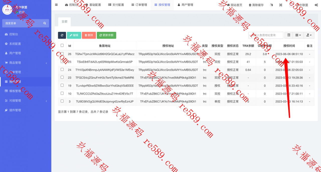Expand the 商品管理 sidebar chevron

click(46, 63)
